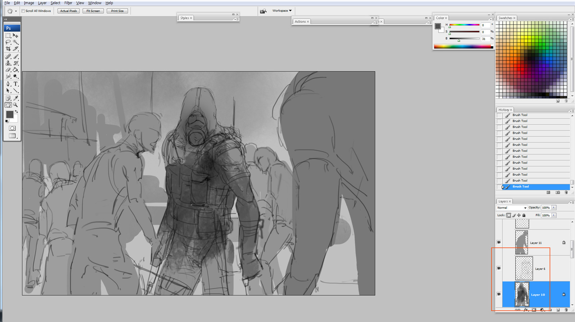575x322 pixels.
Task: Select the Lasso tool
Action: click(8, 42)
